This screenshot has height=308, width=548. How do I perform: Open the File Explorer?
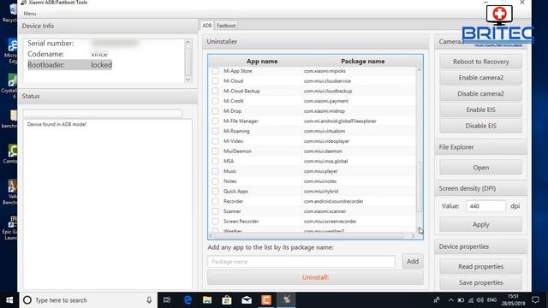pos(481,168)
